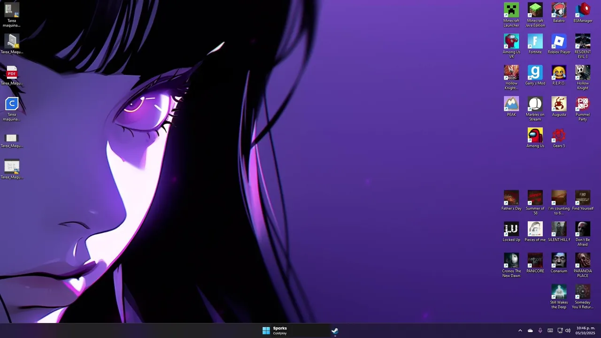
Task: Select the PARANOIA PLACE shortcut
Action: tap(583, 266)
